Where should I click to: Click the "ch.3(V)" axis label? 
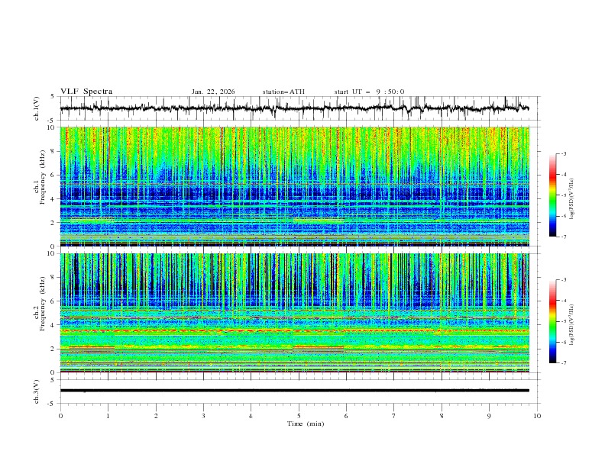[37, 391]
